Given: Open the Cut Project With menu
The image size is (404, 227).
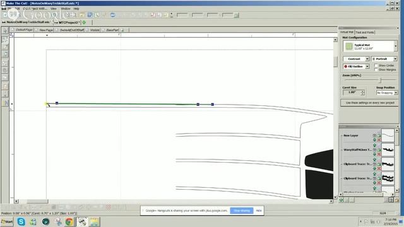Looking at the screenshot, I should 35,9.
